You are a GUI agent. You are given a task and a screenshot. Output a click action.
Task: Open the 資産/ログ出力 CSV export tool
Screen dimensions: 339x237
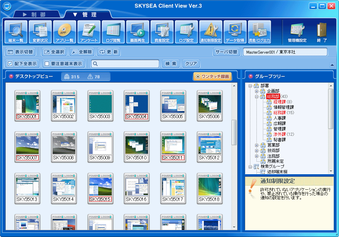(259, 32)
